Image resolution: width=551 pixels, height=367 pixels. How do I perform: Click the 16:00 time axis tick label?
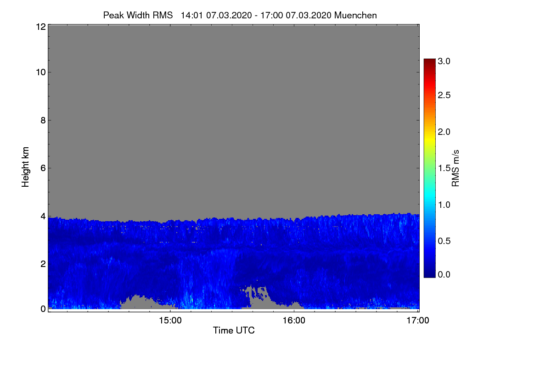pyautogui.click(x=294, y=321)
